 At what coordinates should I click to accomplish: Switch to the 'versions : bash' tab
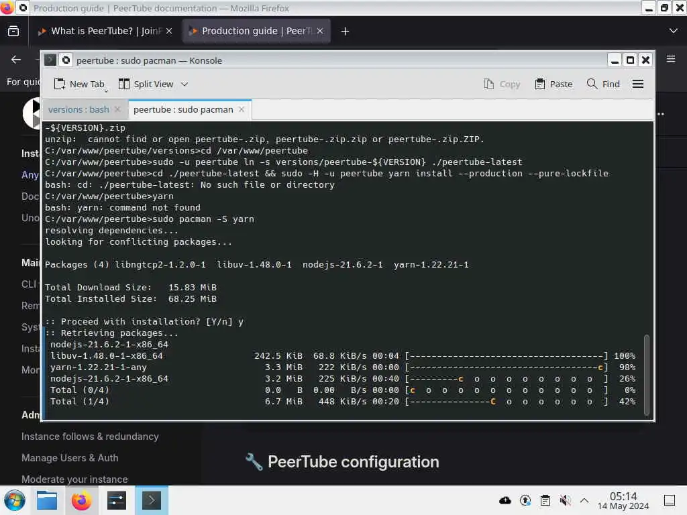(78, 109)
